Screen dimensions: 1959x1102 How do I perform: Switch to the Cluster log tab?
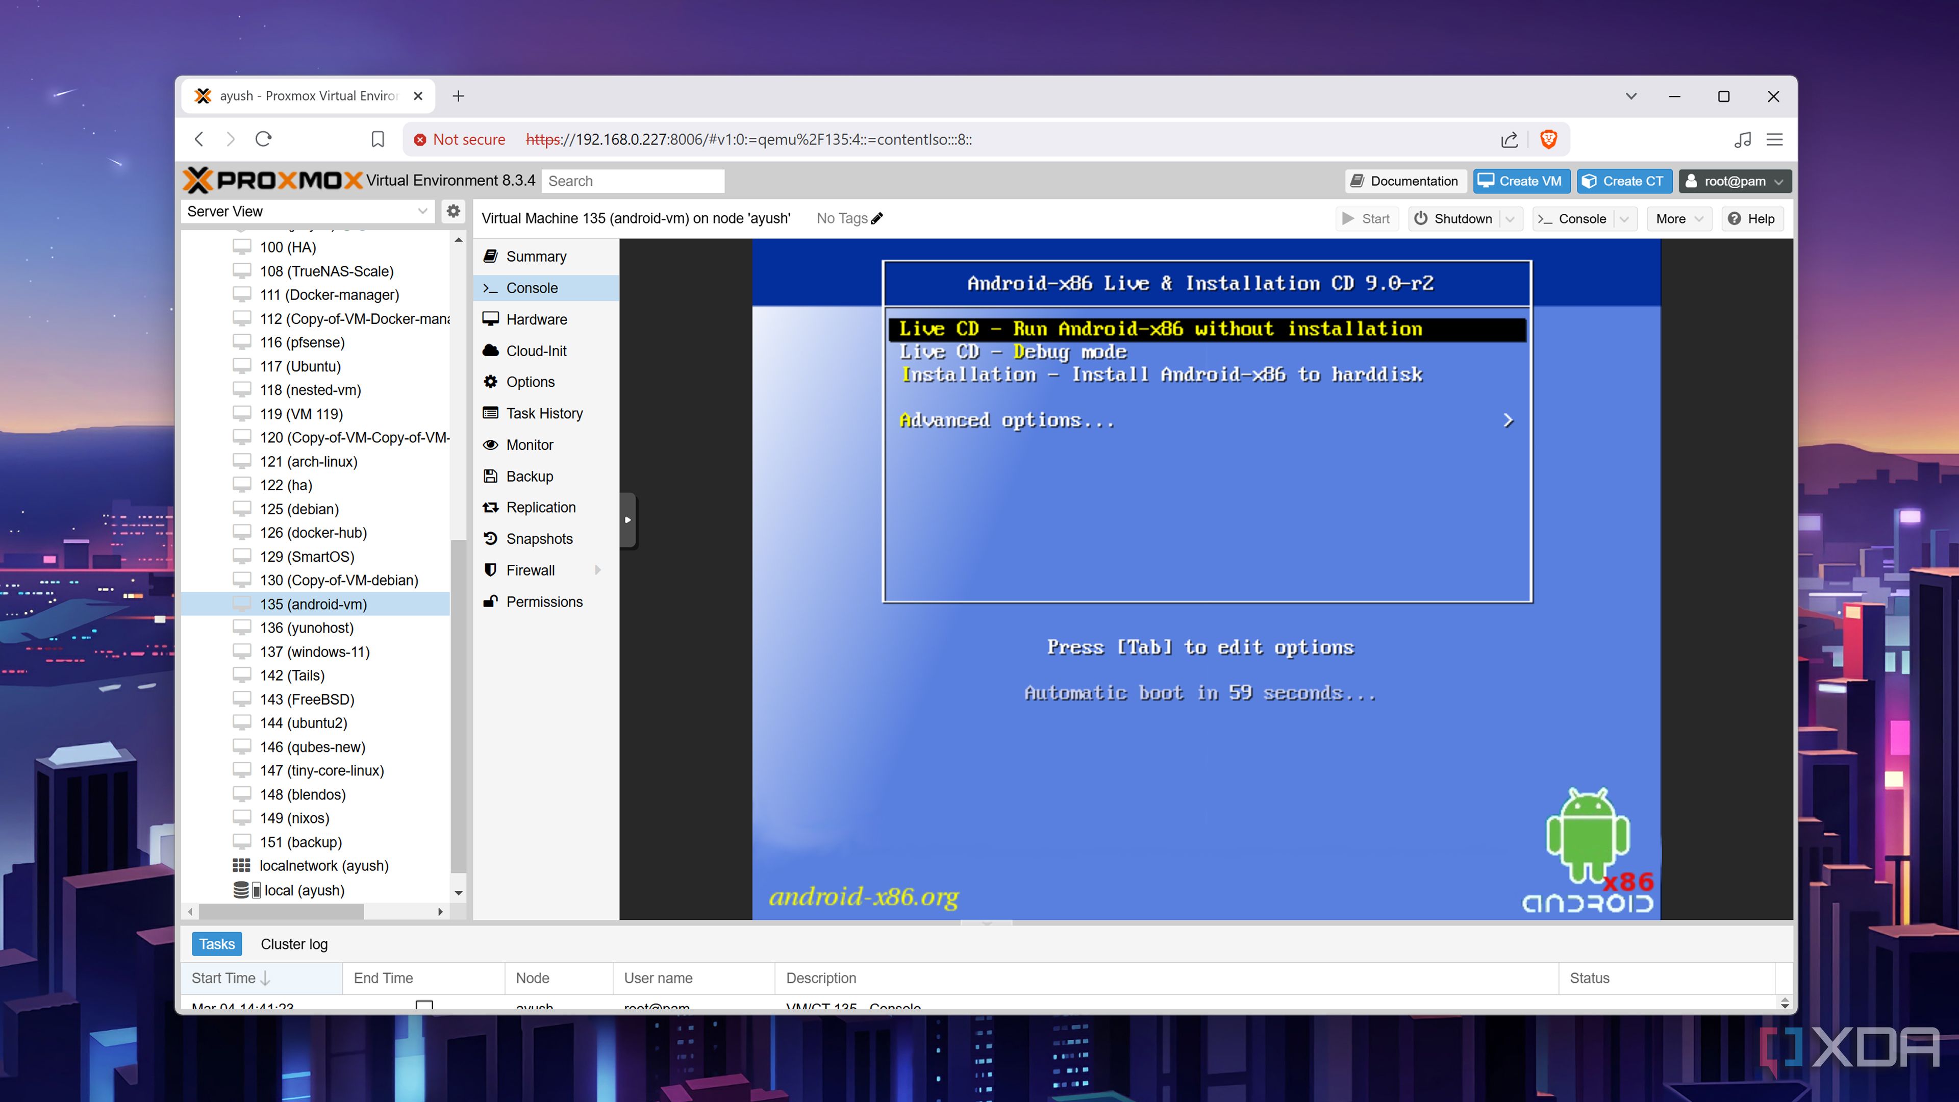point(293,944)
